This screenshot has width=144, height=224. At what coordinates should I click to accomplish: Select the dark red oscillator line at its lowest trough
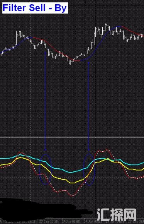72,196
